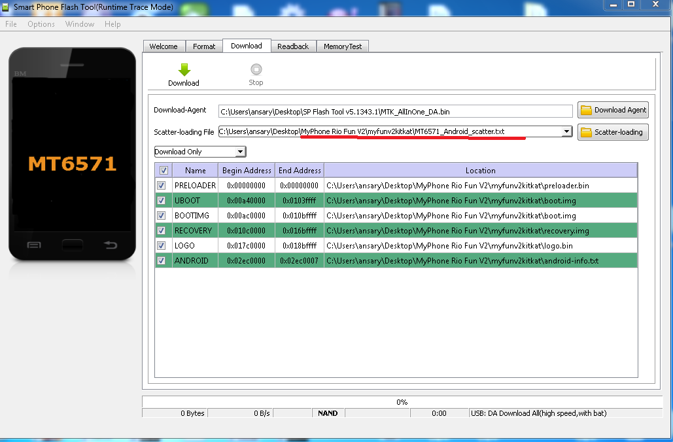Select the ANDROID name cell

[196, 260]
